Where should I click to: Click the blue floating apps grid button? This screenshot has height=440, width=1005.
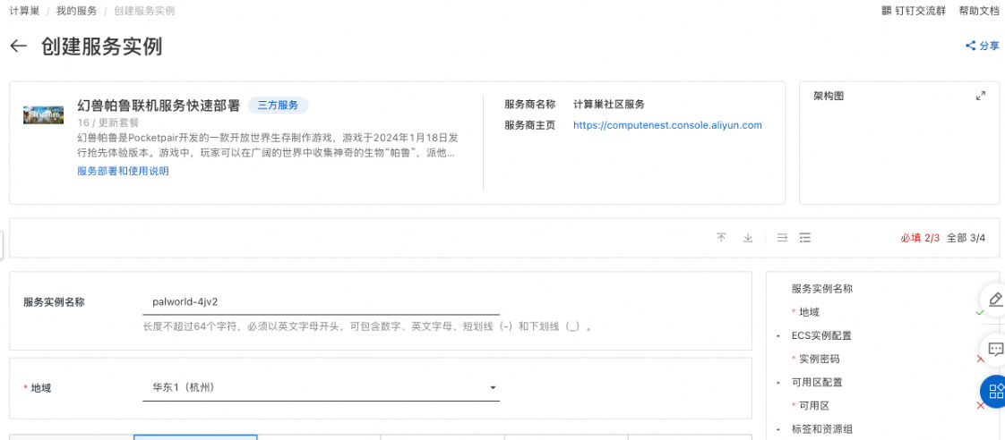pyautogui.click(x=994, y=392)
